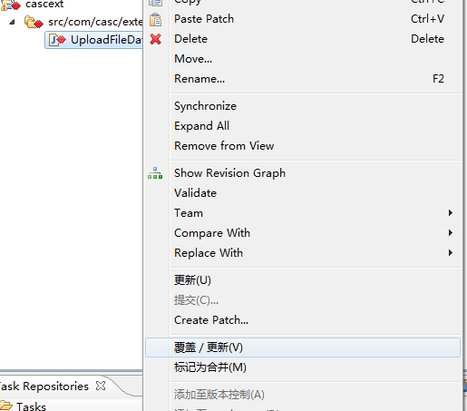The image size is (467, 411).
Task: Select 标记为合并(M)
Action: coord(303,367)
